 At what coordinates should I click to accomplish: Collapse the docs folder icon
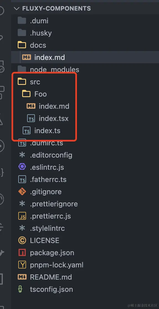22,45
